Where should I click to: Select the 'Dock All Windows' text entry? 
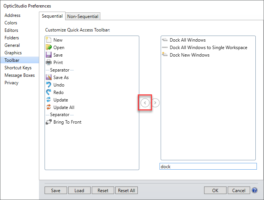click(188, 40)
